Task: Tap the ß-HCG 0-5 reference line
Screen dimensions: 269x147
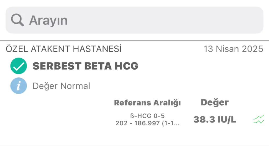Action: pos(147,116)
